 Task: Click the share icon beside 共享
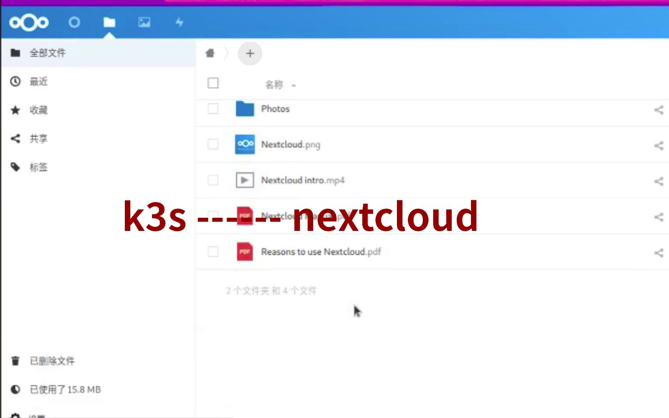15,138
